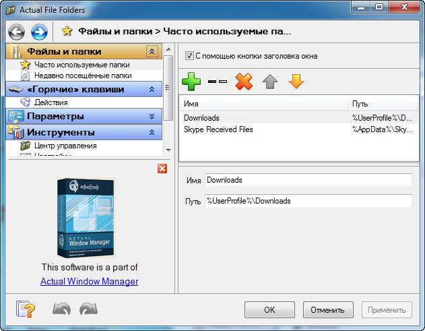425x331 pixels.
Task: Click the 'Путь' input field
Action: click(308, 201)
